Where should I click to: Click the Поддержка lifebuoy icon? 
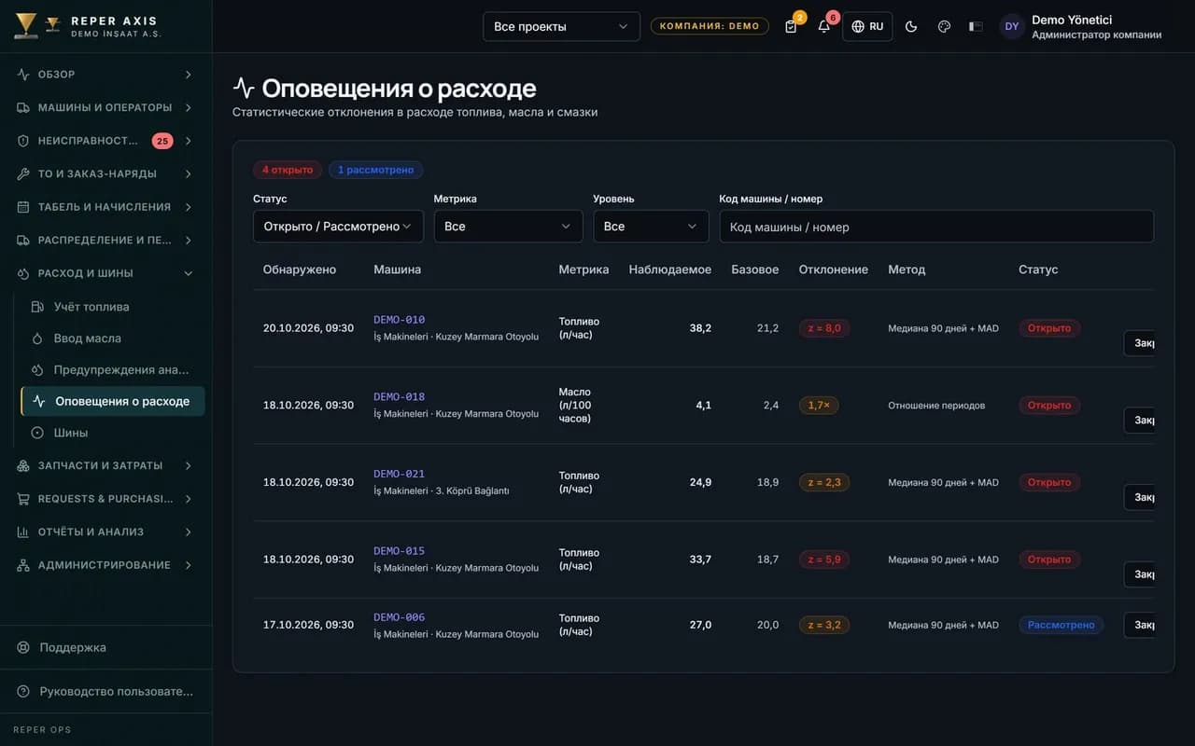point(23,647)
